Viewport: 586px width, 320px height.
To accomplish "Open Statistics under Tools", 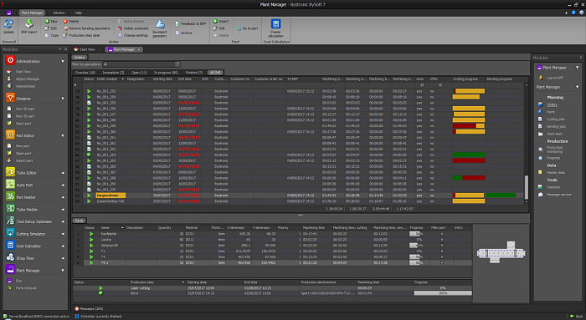I will coord(553,187).
